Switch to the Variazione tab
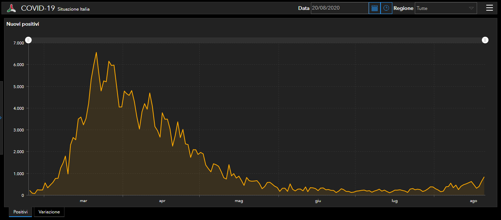The width and height of the screenshot is (501, 220). pyautogui.click(x=49, y=212)
